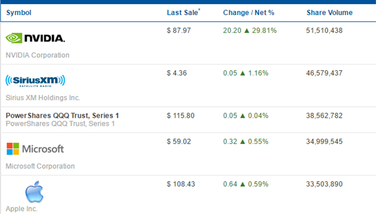This screenshot has width=380, height=214.
Task: Sort by the Last Sale column header
Action: pos(184,12)
